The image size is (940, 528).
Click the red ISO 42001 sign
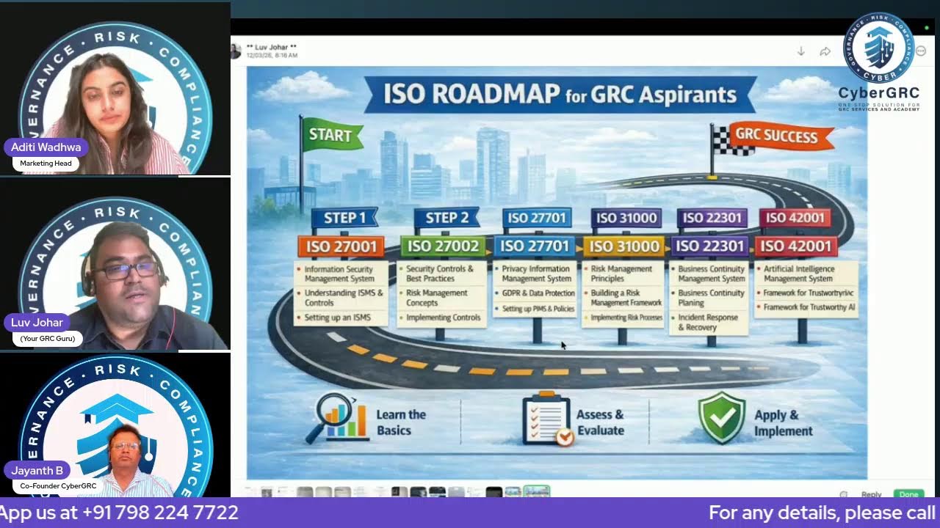pos(795,246)
